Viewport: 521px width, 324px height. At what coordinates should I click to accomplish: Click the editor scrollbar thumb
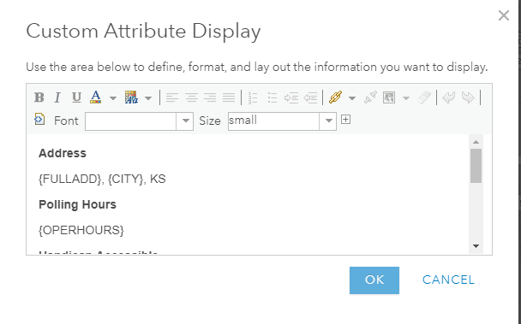pos(476,166)
